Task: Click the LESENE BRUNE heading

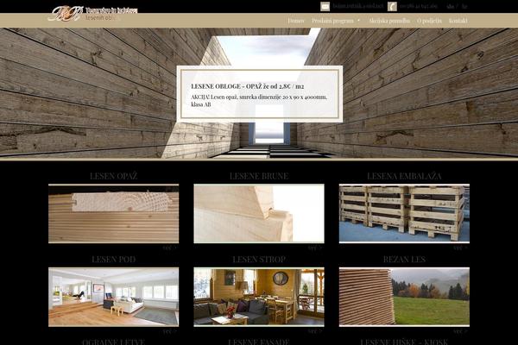Action: point(259,176)
